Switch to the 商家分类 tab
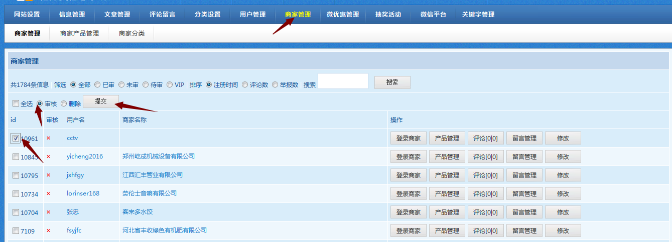Screen dimensions: 672x242 pyautogui.click(x=131, y=33)
